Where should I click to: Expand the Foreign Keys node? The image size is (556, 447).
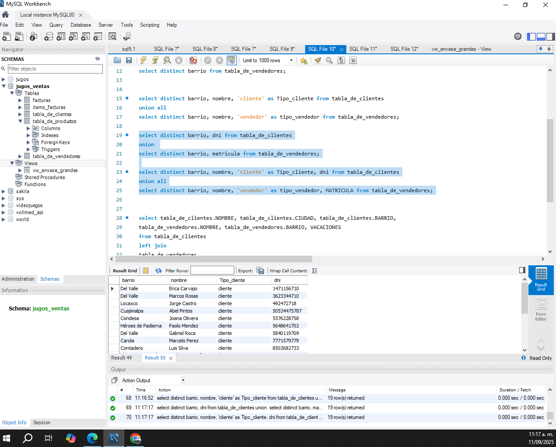tap(28, 142)
